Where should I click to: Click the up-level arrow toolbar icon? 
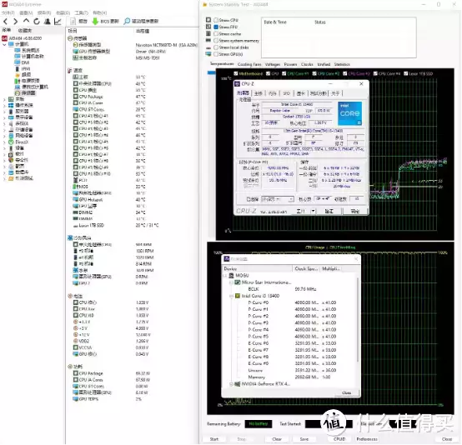click(26, 21)
